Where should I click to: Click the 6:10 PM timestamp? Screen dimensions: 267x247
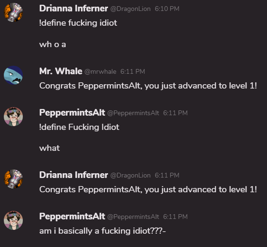(x=167, y=9)
